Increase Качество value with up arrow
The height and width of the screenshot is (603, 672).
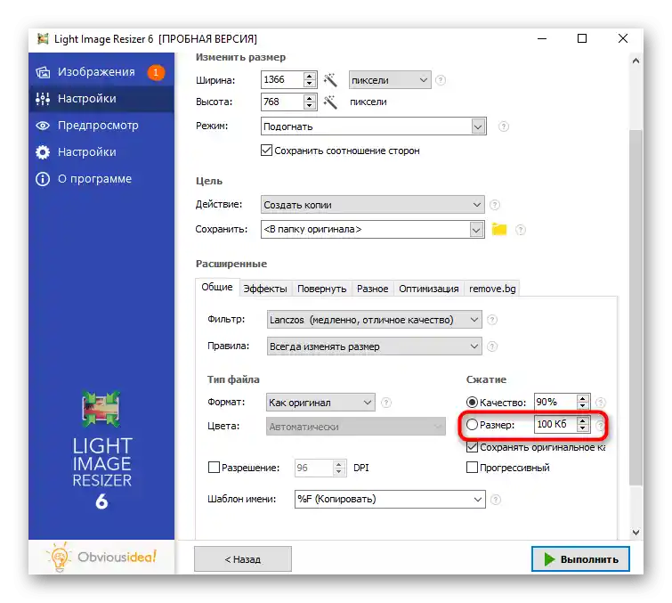pos(582,398)
